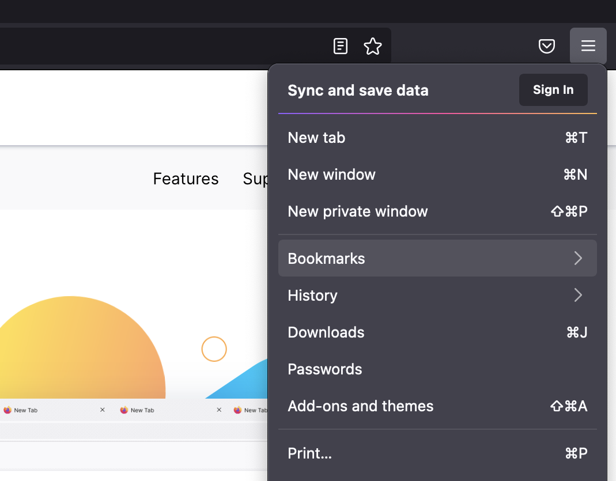Save the page to Pocket
The image size is (616, 481).
click(x=547, y=46)
